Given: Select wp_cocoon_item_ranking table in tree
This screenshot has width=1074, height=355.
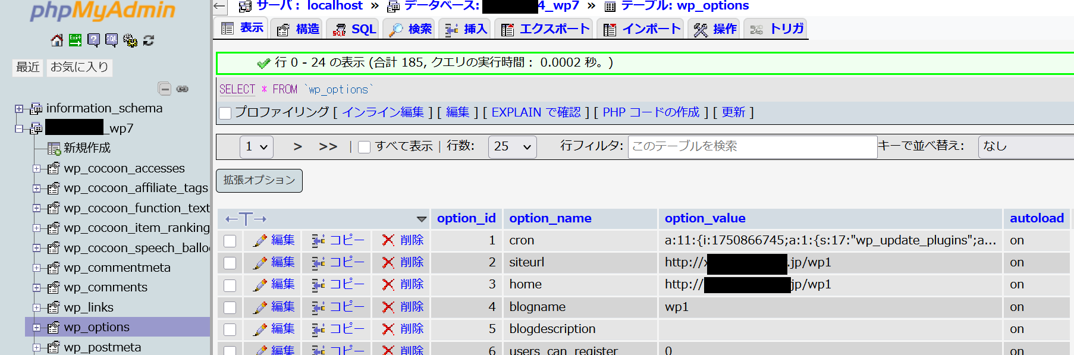Looking at the screenshot, I should (x=137, y=228).
